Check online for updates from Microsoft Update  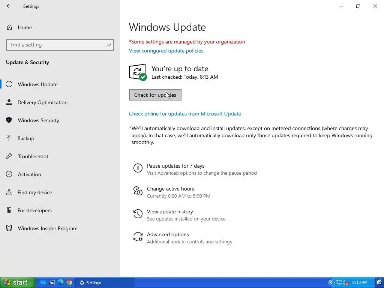185,114
